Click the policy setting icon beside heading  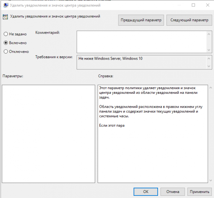tap(5, 17)
